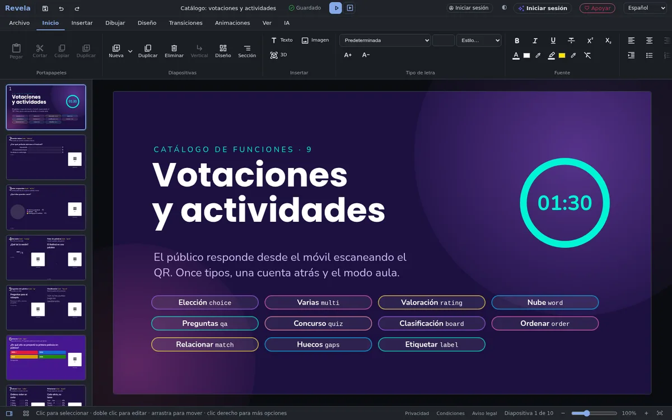Viewport: 672px width, 420px height.
Task: Decrease font size with A−
Action: [x=366, y=55]
